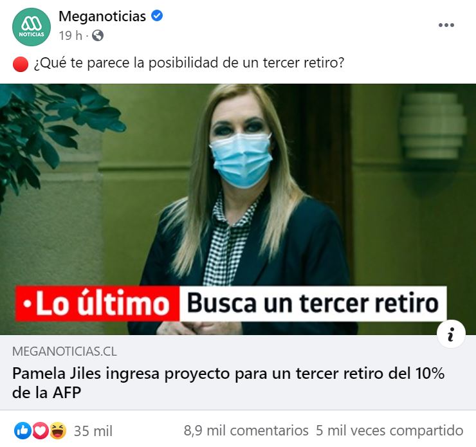Click the blue Like reaction icon
Screen dimensions: 476x447
(x=23, y=431)
